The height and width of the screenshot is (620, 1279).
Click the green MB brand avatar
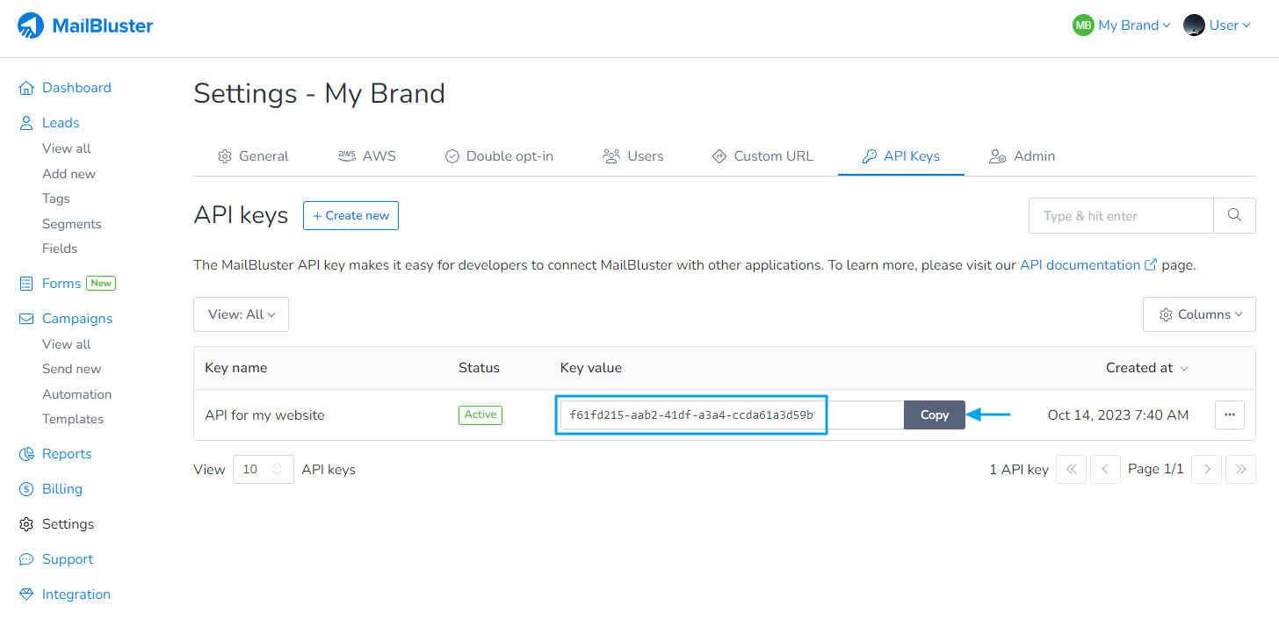1083,25
